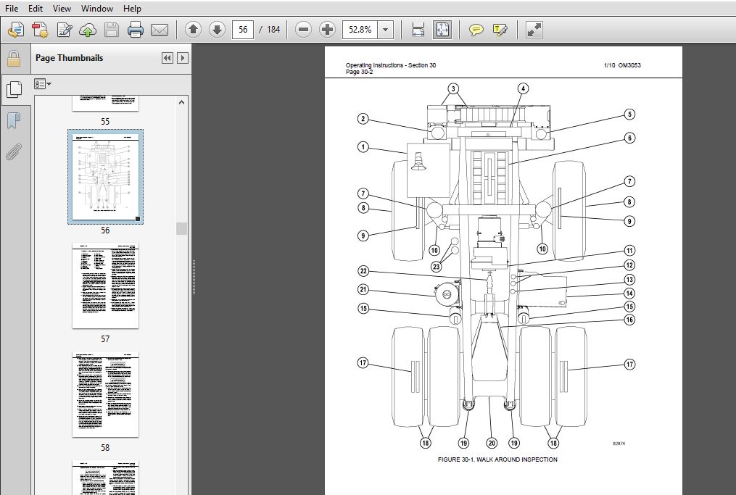Viewport: 736px width, 495px height.
Task: Click the Email envelope icon
Action: click(x=160, y=30)
